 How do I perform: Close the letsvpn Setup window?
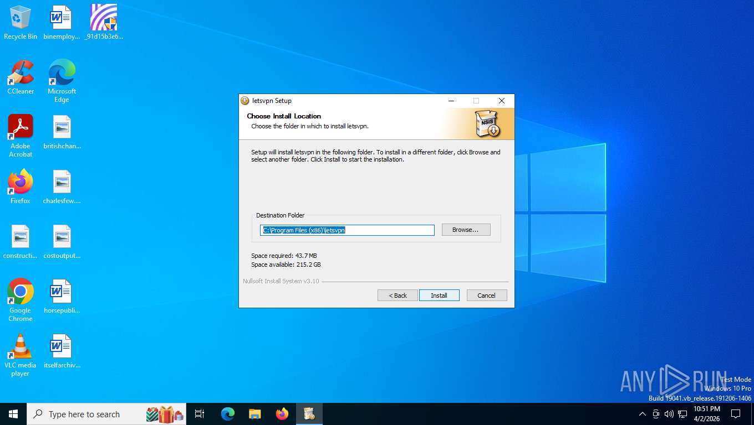click(502, 101)
